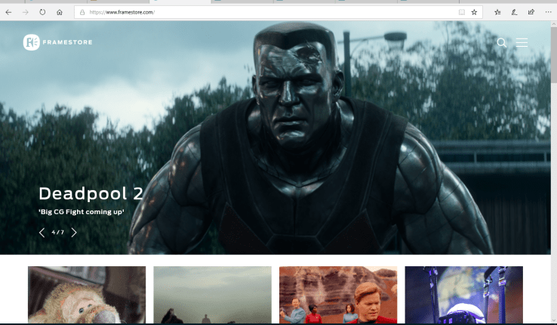Click the browser back arrow

9,12
